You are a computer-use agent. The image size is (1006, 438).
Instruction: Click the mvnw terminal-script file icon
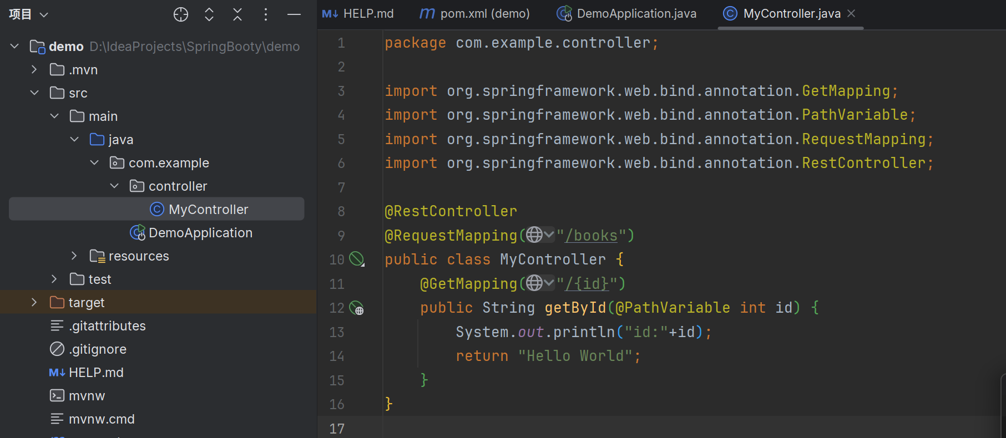tap(57, 395)
